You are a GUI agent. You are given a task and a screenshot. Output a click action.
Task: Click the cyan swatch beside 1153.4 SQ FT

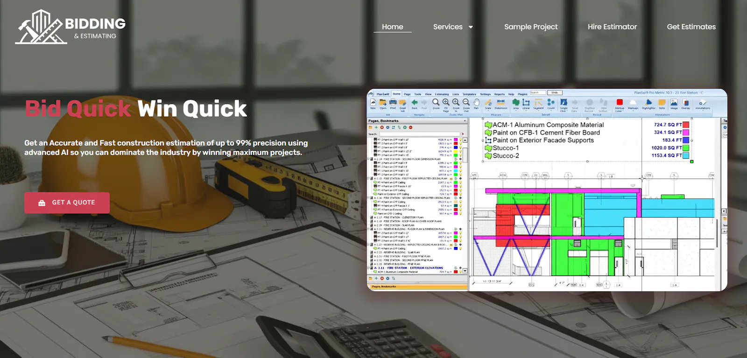point(686,155)
